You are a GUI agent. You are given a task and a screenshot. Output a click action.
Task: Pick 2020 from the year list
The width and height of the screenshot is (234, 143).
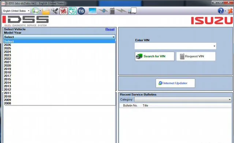click(x=59, y=65)
